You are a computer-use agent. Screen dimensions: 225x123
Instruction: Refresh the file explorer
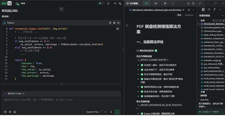coord(220,20)
